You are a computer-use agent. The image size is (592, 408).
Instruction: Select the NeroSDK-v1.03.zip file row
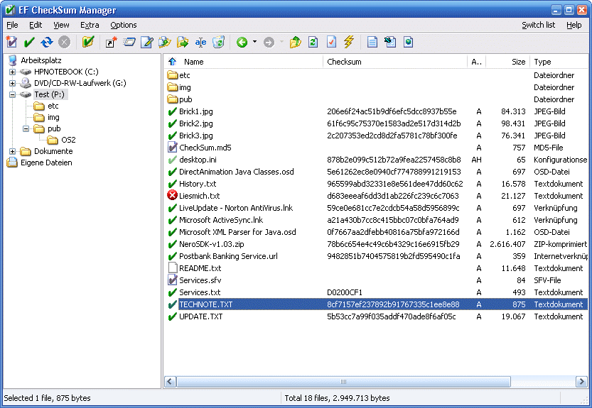pyautogui.click(x=376, y=244)
